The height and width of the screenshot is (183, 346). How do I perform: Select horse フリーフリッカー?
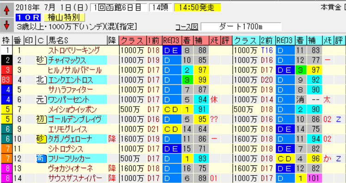click(x=77, y=158)
